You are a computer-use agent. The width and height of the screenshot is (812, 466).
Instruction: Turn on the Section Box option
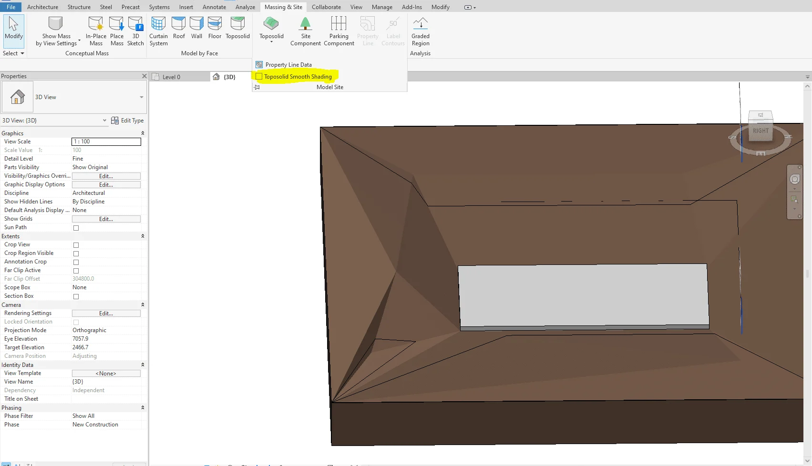point(76,296)
